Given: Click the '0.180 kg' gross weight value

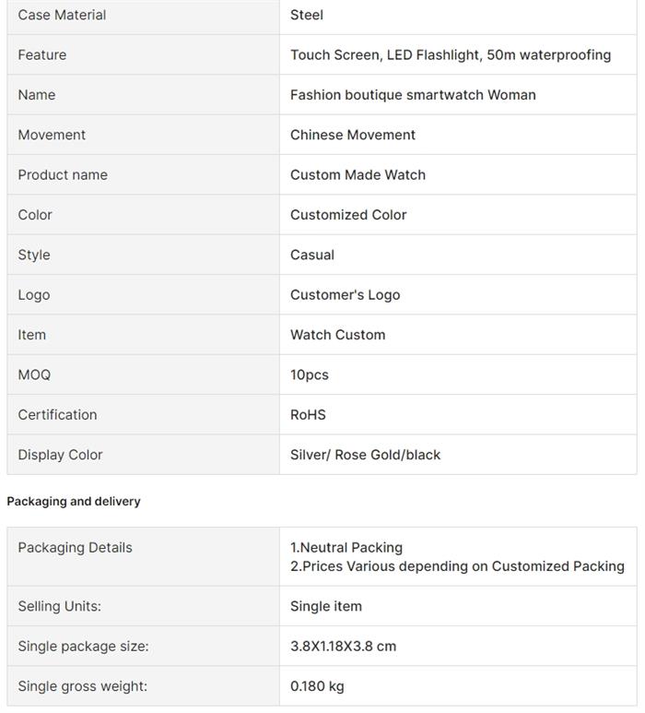Looking at the screenshot, I should point(317,686).
